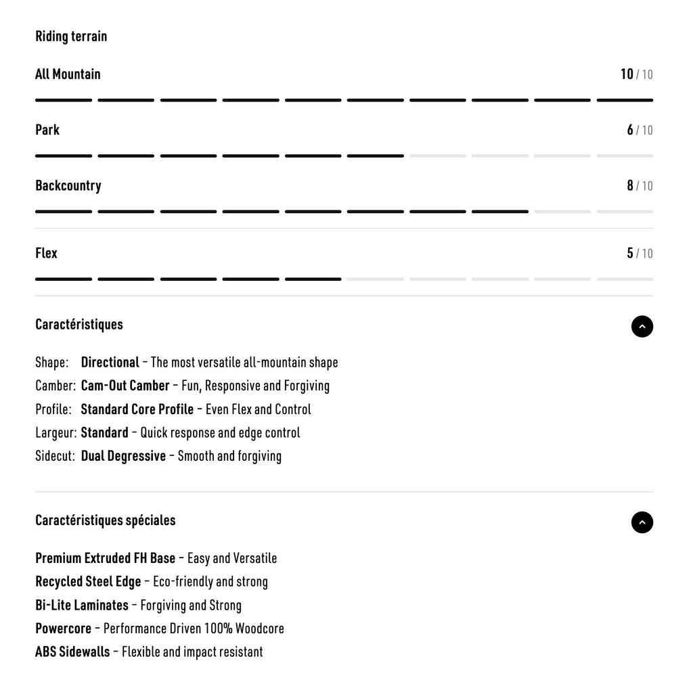Click Recycled Steel Edge feature
Screen dimensions: 693x684
(88, 582)
